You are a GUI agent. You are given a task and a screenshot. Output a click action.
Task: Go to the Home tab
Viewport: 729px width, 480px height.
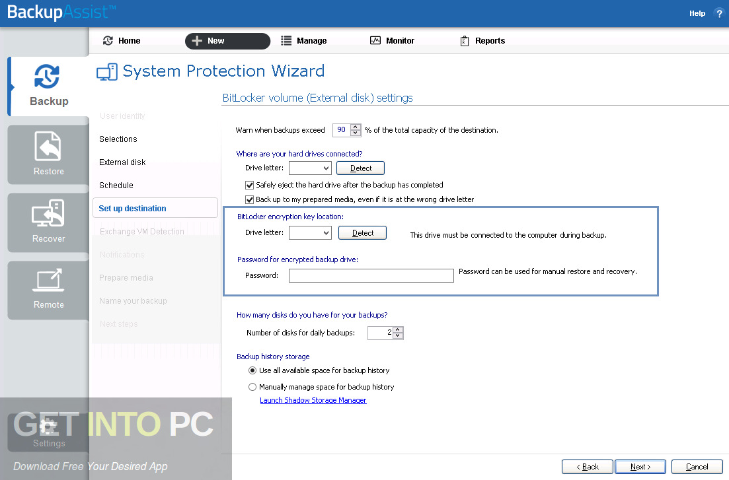[x=122, y=41]
